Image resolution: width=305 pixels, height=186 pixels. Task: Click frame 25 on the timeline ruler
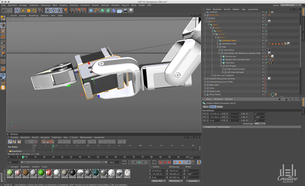[x=88, y=146]
